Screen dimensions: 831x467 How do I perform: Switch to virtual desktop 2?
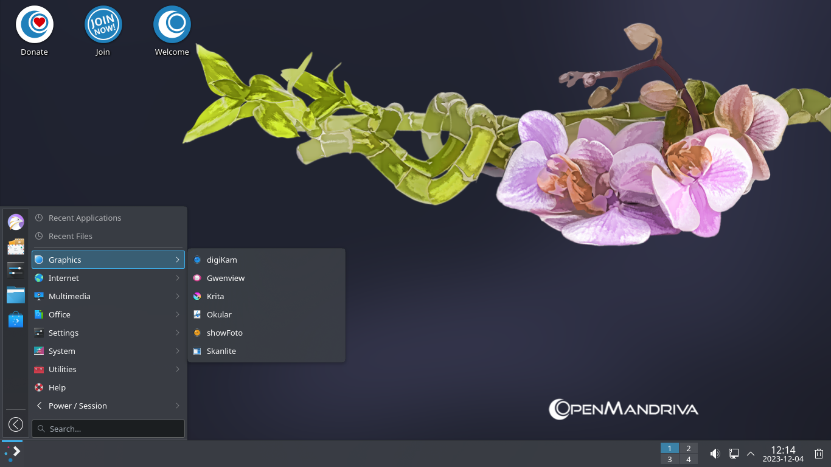click(689, 448)
